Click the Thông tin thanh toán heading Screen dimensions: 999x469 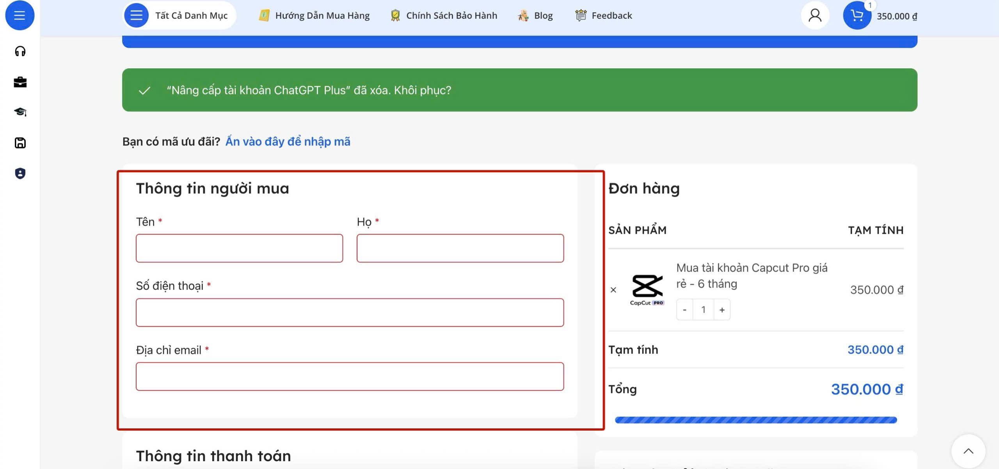[213, 456]
